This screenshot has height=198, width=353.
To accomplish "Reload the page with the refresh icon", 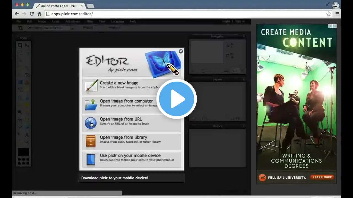I will (x=32, y=14).
